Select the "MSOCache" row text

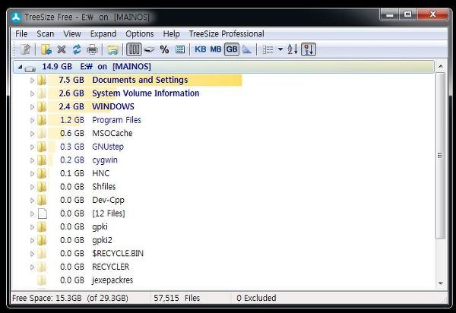coord(112,134)
